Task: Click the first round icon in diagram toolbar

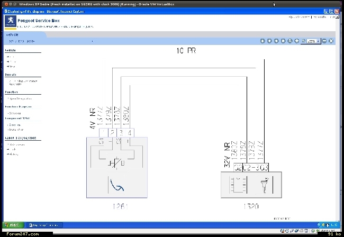Action: tap(262, 41)
